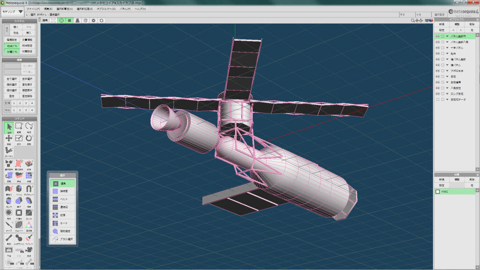Open the ヘルプ(H) menu
The width and height of the screenshot is (480, 270).
click(x=140, y=9)
